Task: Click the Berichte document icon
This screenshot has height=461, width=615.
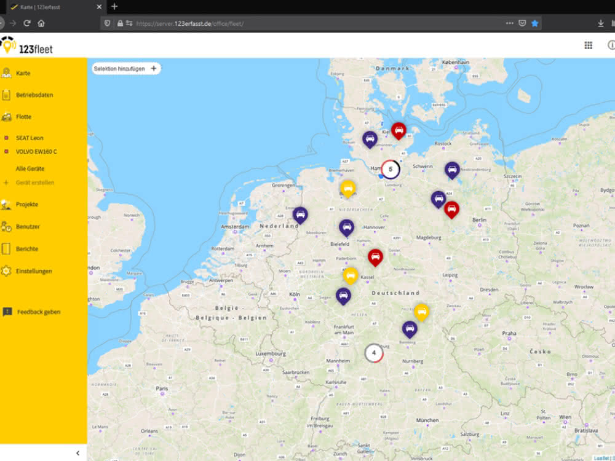Action: pos(6,249)
